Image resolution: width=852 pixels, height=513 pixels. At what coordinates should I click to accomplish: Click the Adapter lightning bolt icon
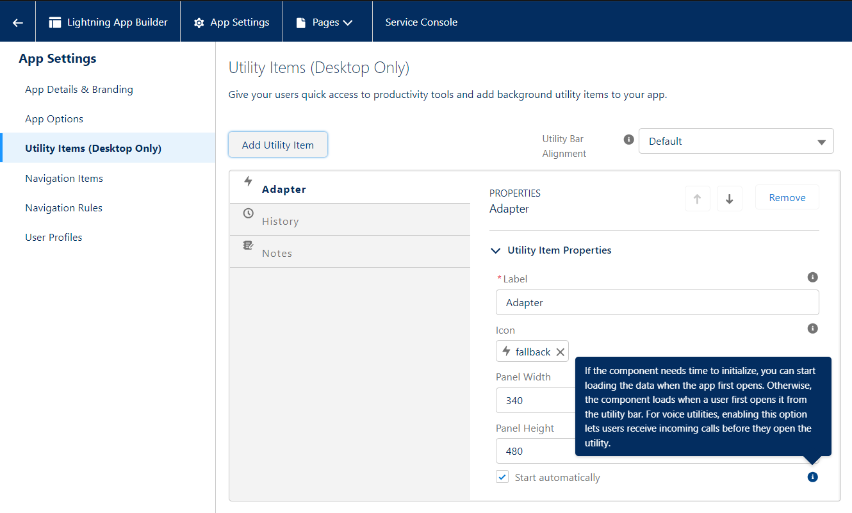(249, 181)
